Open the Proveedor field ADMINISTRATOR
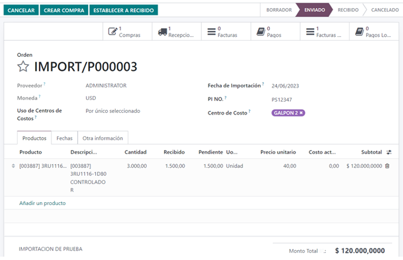 pyautogui.click(x=106, y=85)
